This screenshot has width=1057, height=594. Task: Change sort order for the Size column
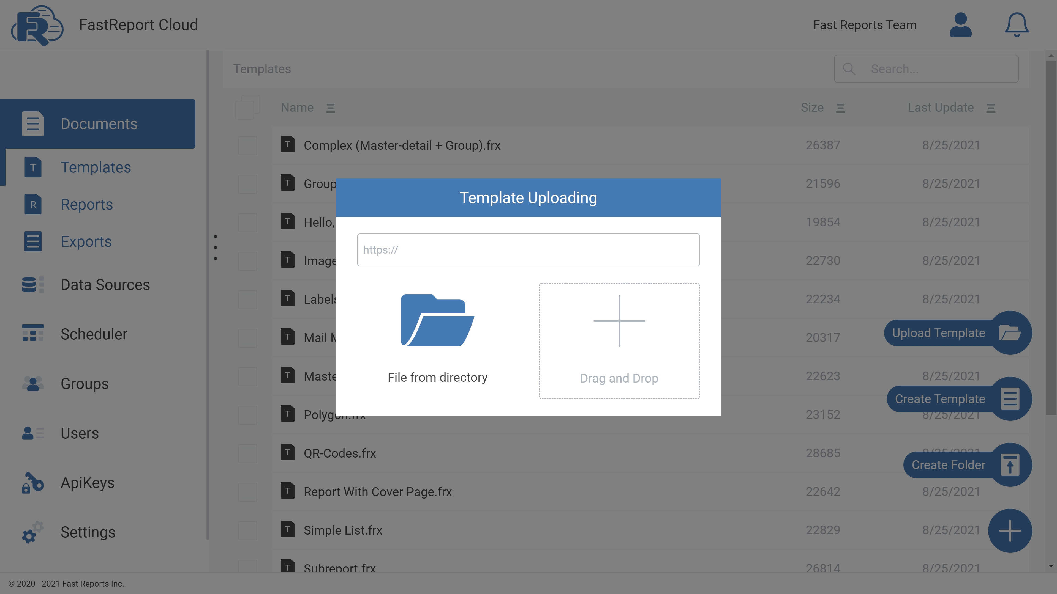point(840,108)
